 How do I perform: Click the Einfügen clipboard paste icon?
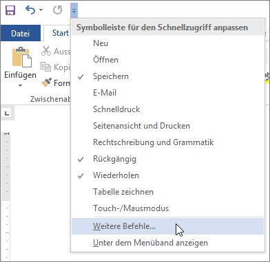(22, 57)
